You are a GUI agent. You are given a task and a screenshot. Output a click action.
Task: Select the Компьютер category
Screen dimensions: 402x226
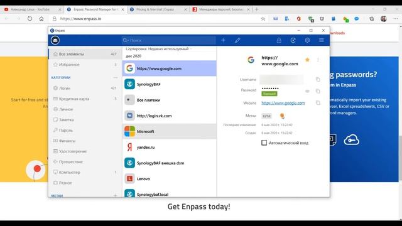pos(85,172)
